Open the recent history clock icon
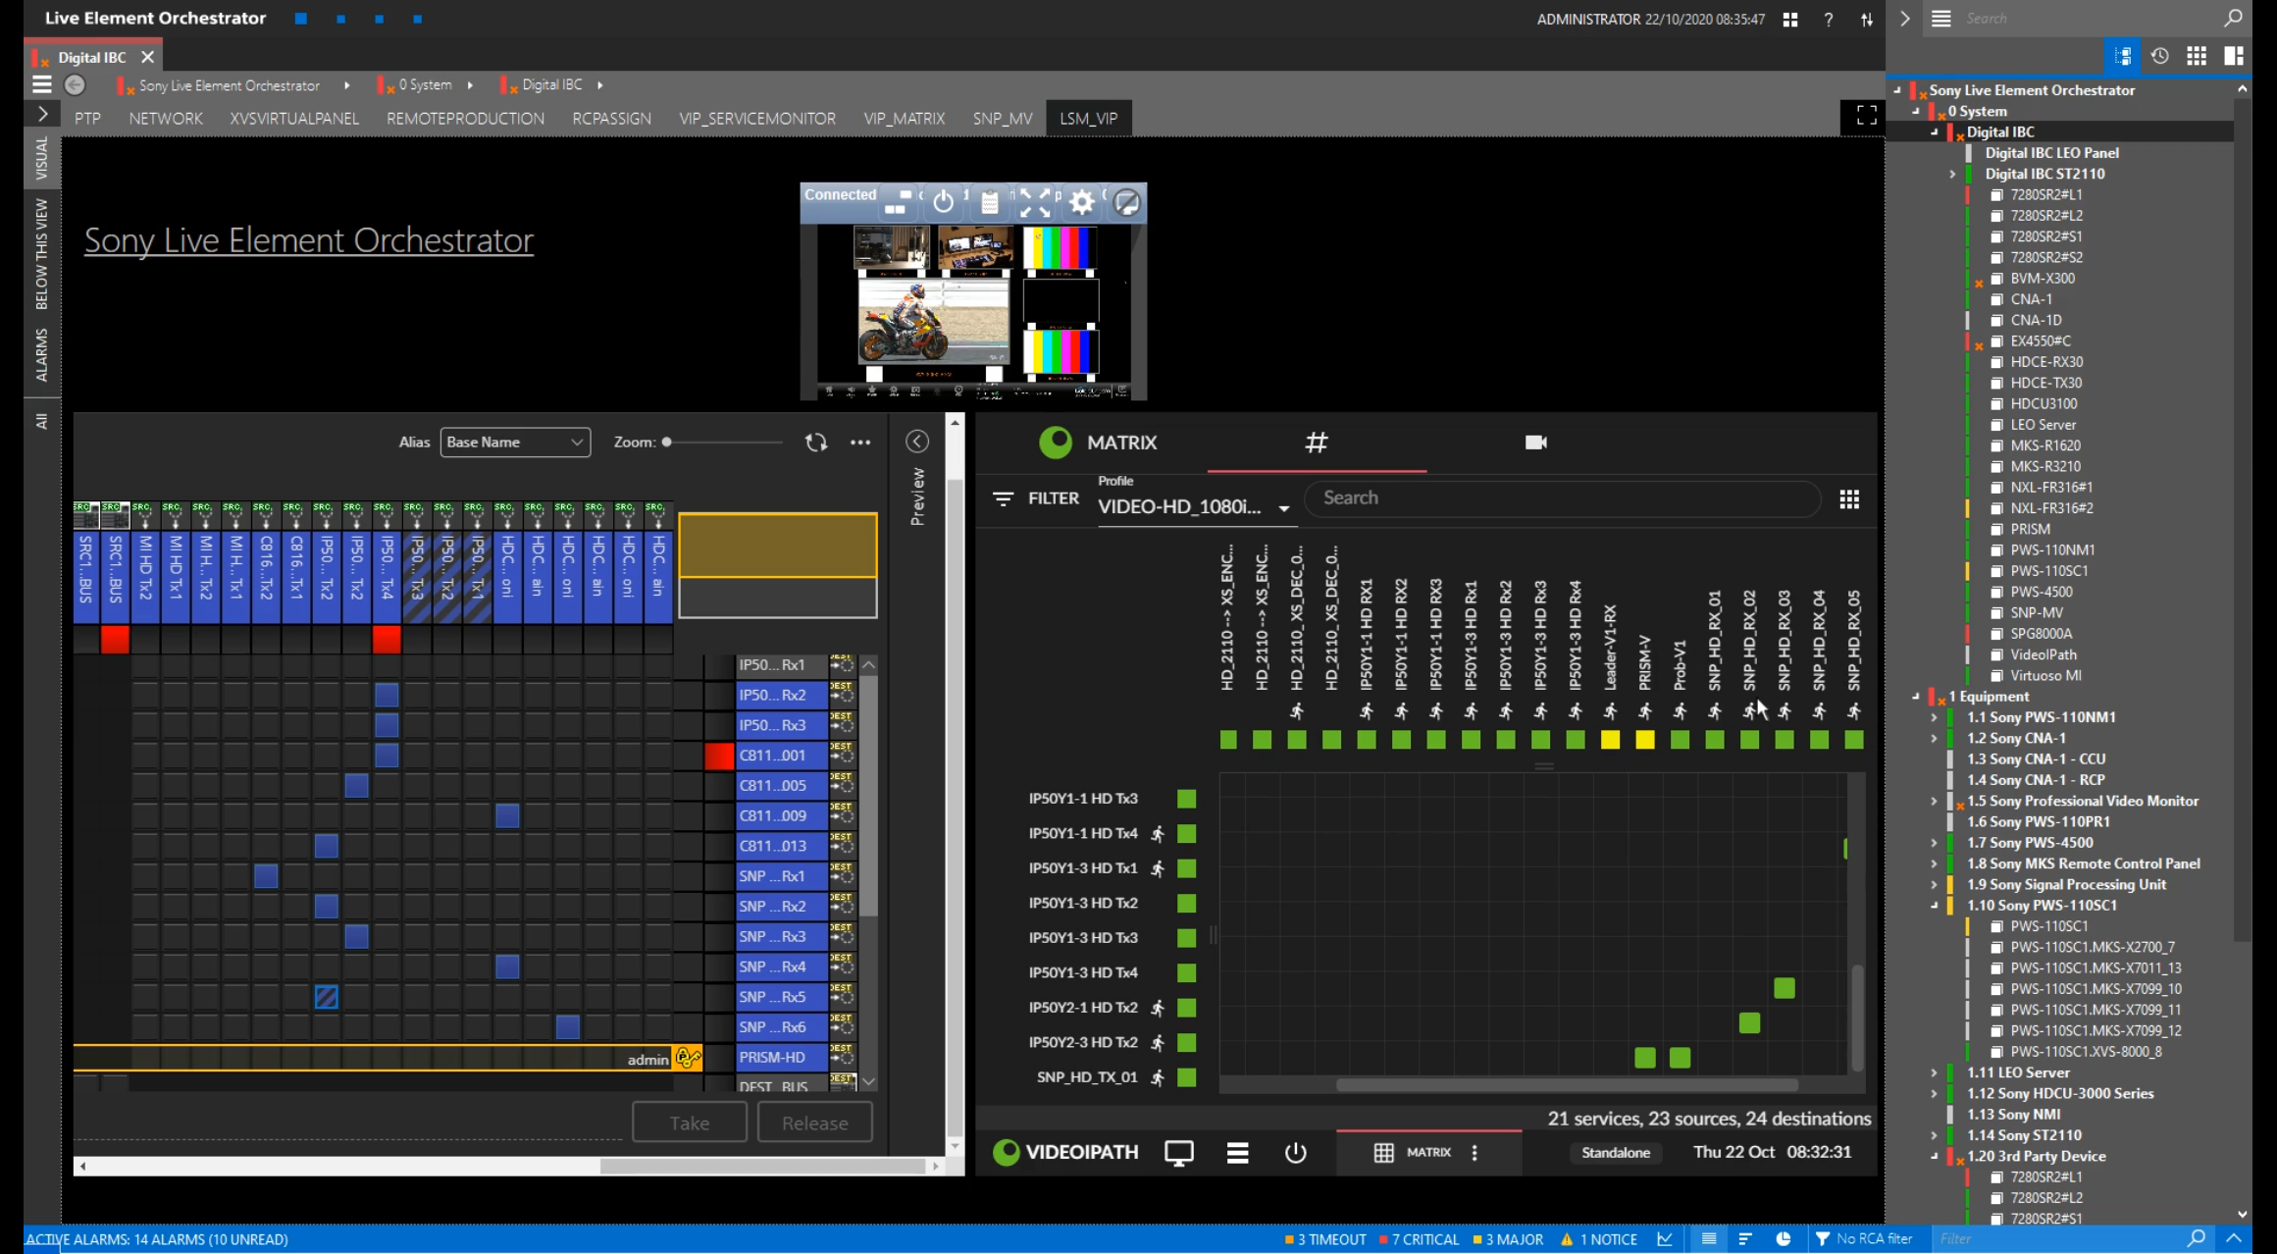 (x=2160, y=56)
